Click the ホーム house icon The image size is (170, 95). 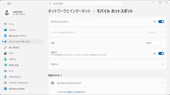tap(5, 24)
